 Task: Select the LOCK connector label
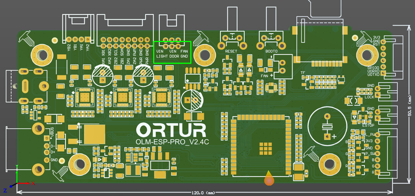tap(369, 97)
